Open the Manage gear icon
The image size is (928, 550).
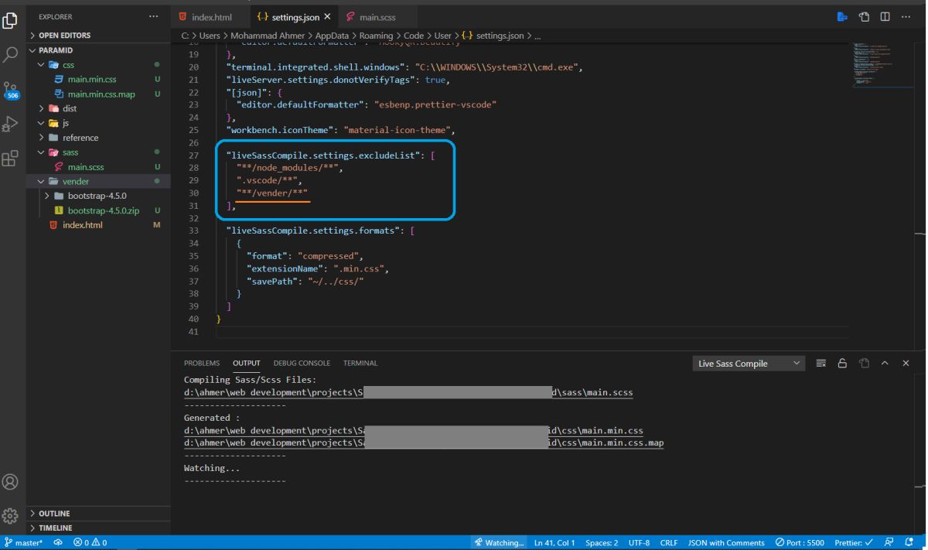[11, 516]
